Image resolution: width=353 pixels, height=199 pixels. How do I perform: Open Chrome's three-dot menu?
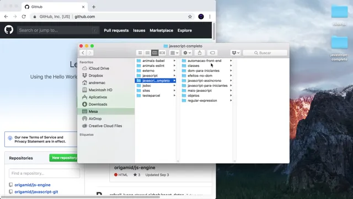(x=210, y=17)
